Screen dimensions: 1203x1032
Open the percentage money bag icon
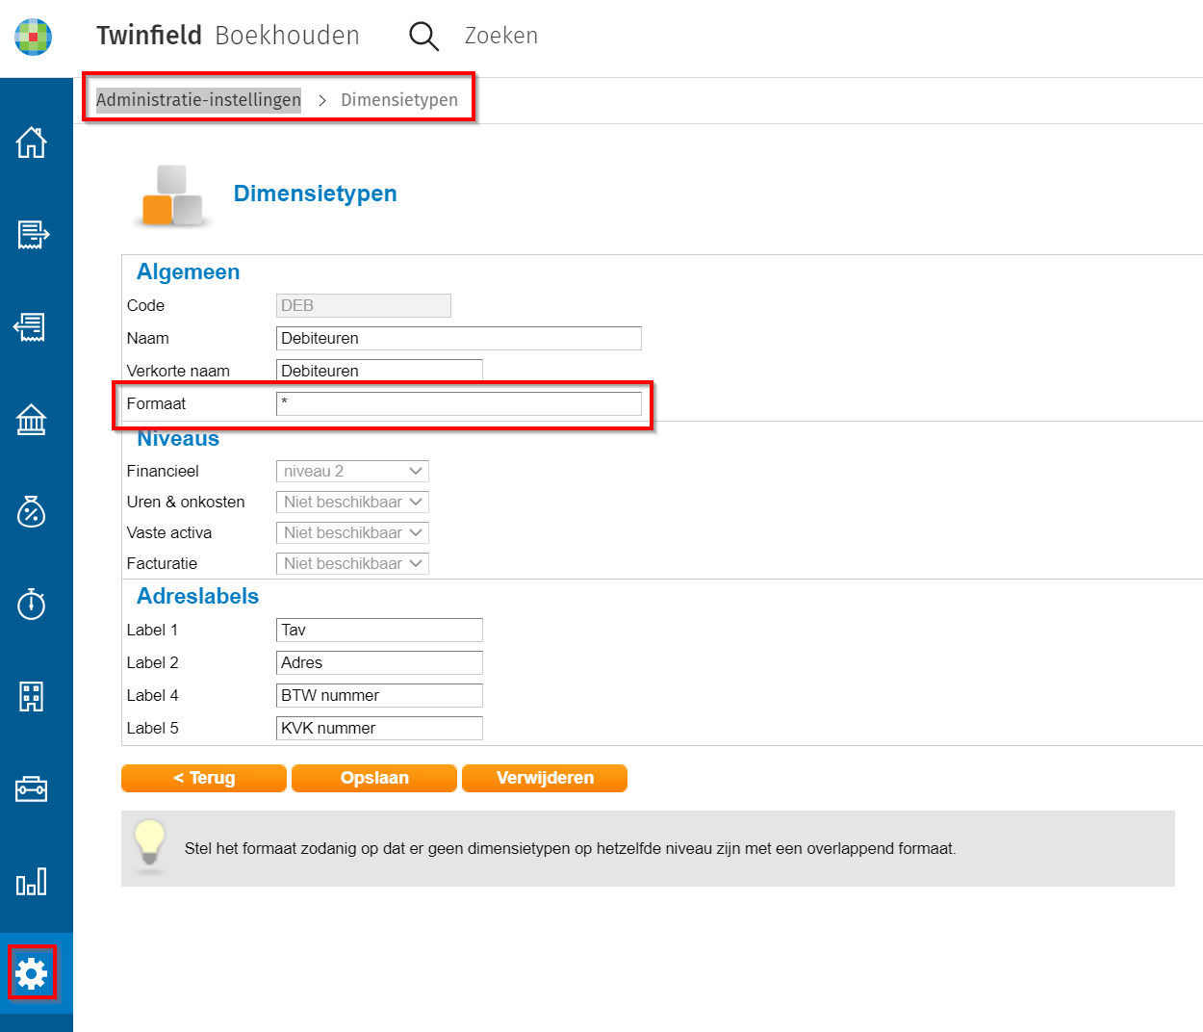32,512
